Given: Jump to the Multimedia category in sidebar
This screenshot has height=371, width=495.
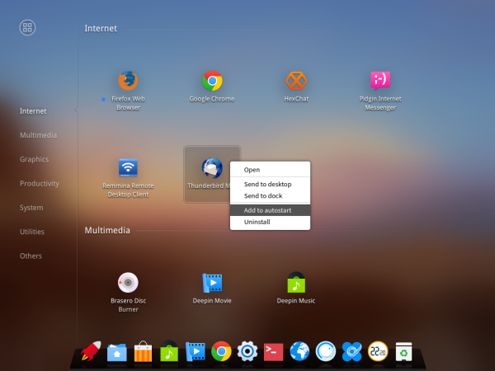Looking at the screenshot, I should [x=38, y=135].
